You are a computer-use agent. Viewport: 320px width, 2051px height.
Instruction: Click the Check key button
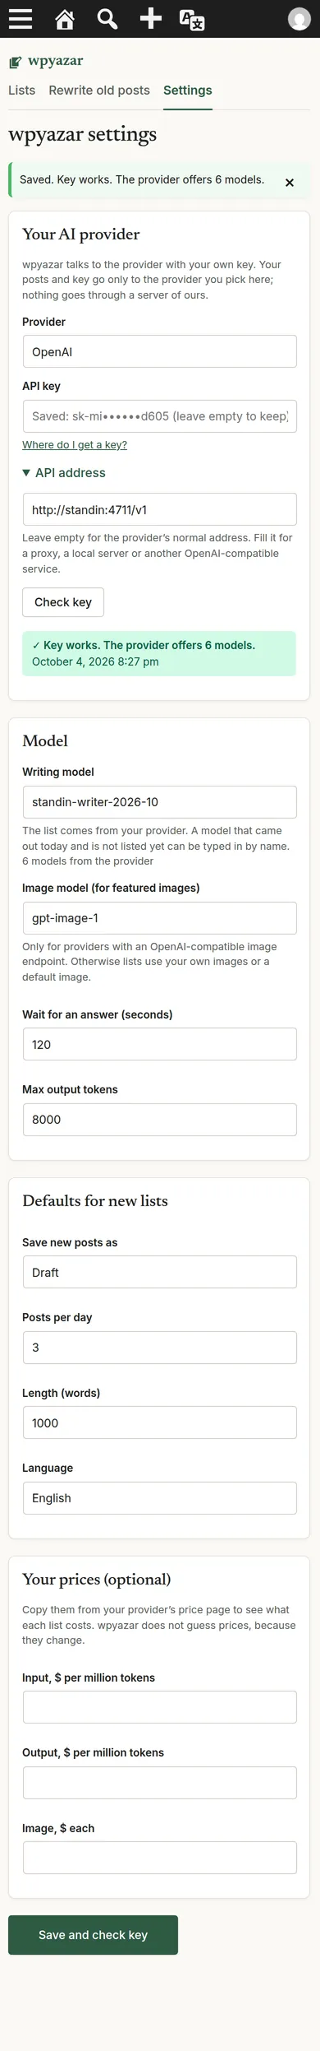[x=63, y=602]
